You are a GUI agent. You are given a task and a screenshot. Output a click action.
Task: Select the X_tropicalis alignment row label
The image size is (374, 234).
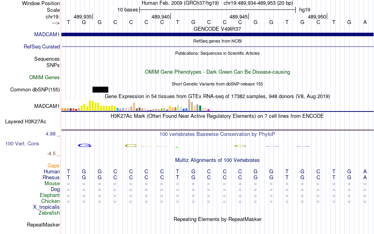click(x=46, y=207)
